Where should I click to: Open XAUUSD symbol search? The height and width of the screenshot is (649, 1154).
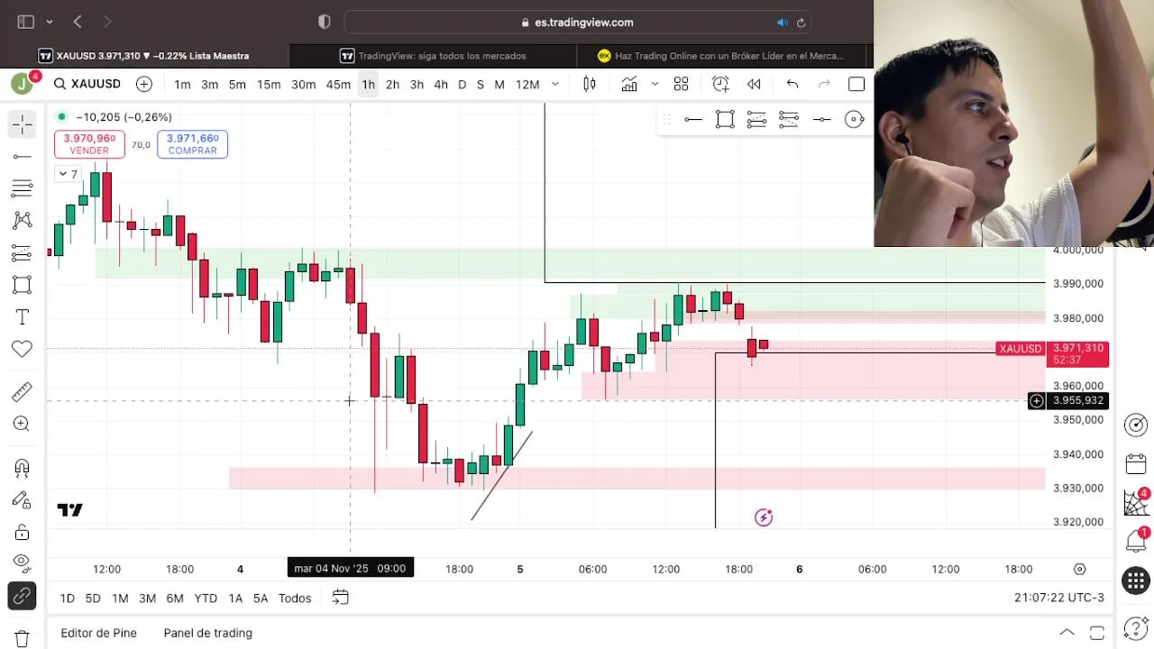[87, 84]
